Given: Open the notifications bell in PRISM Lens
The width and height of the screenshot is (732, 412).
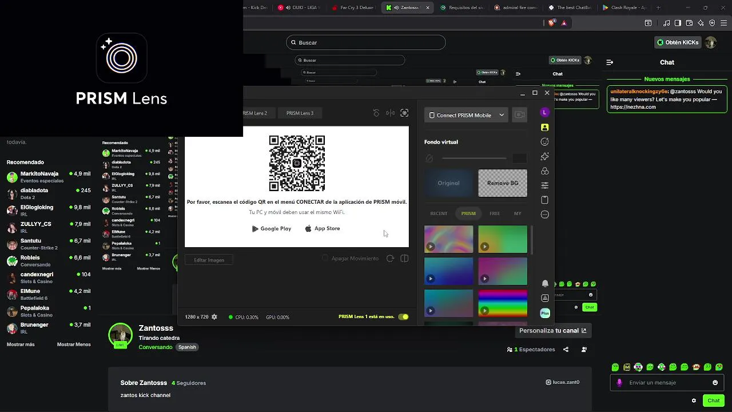Looking at the screenshot, I should 545,283.
